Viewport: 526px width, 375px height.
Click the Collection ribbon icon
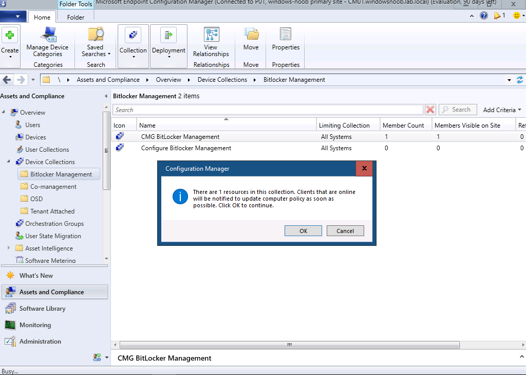133,35
